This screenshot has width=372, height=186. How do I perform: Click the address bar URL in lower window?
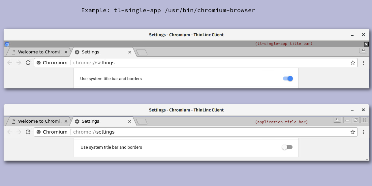click(x=94, y=132)
